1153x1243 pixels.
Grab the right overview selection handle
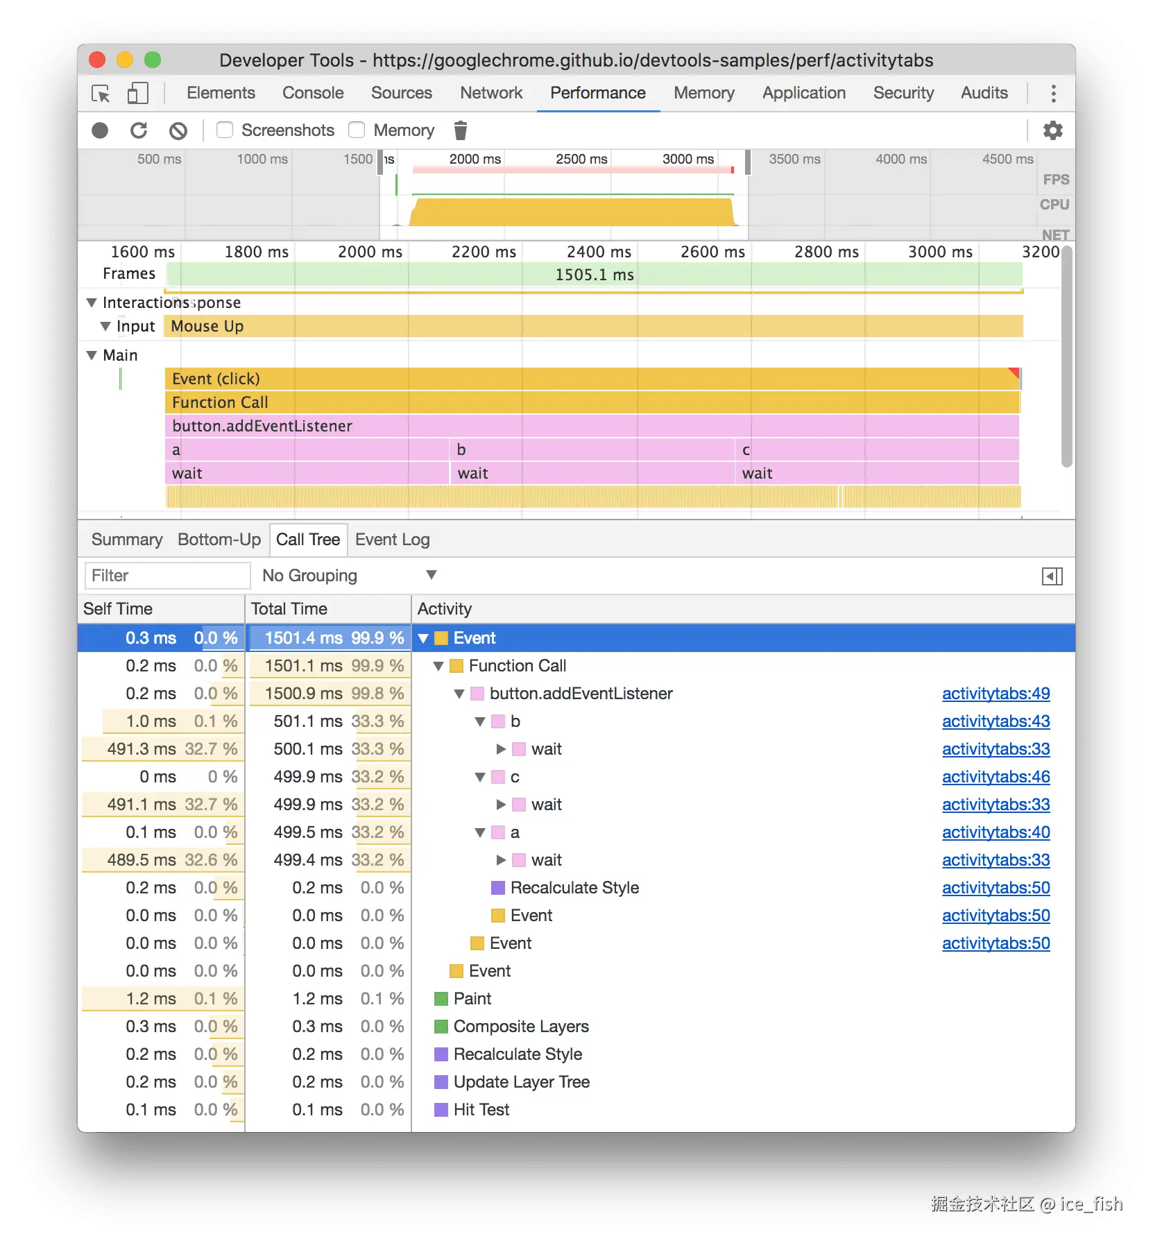click(x=748, y=162)
